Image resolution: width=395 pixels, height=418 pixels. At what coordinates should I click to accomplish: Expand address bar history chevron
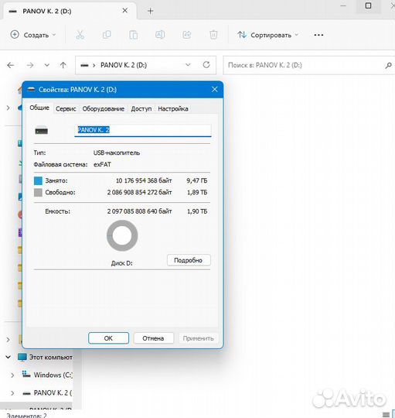[188, 65]
